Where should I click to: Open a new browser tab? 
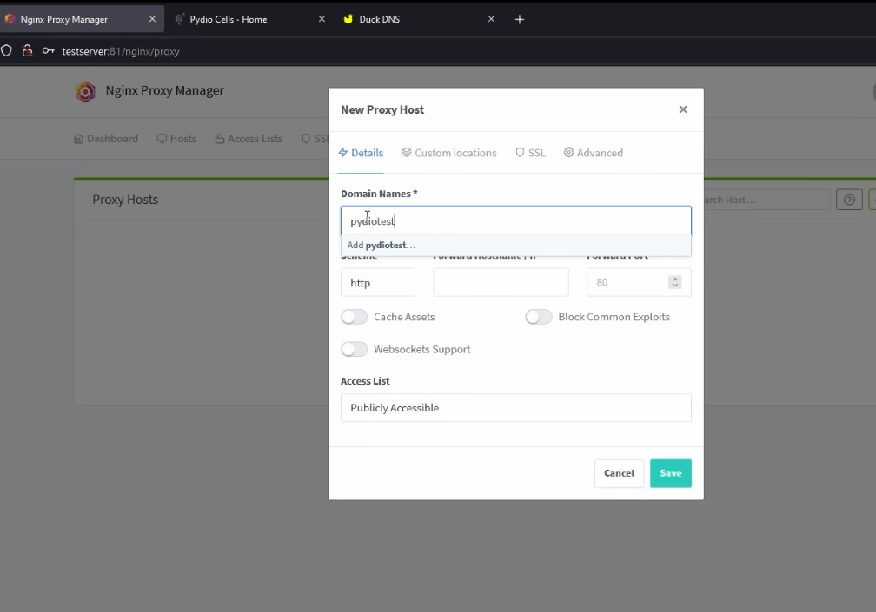coord(520,19)
